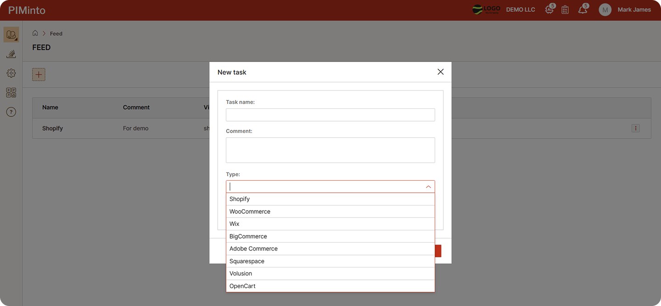Select Volusion from Type list
Image resolution: width=661 pixels, height=306 pixels.
click(330, 273)
